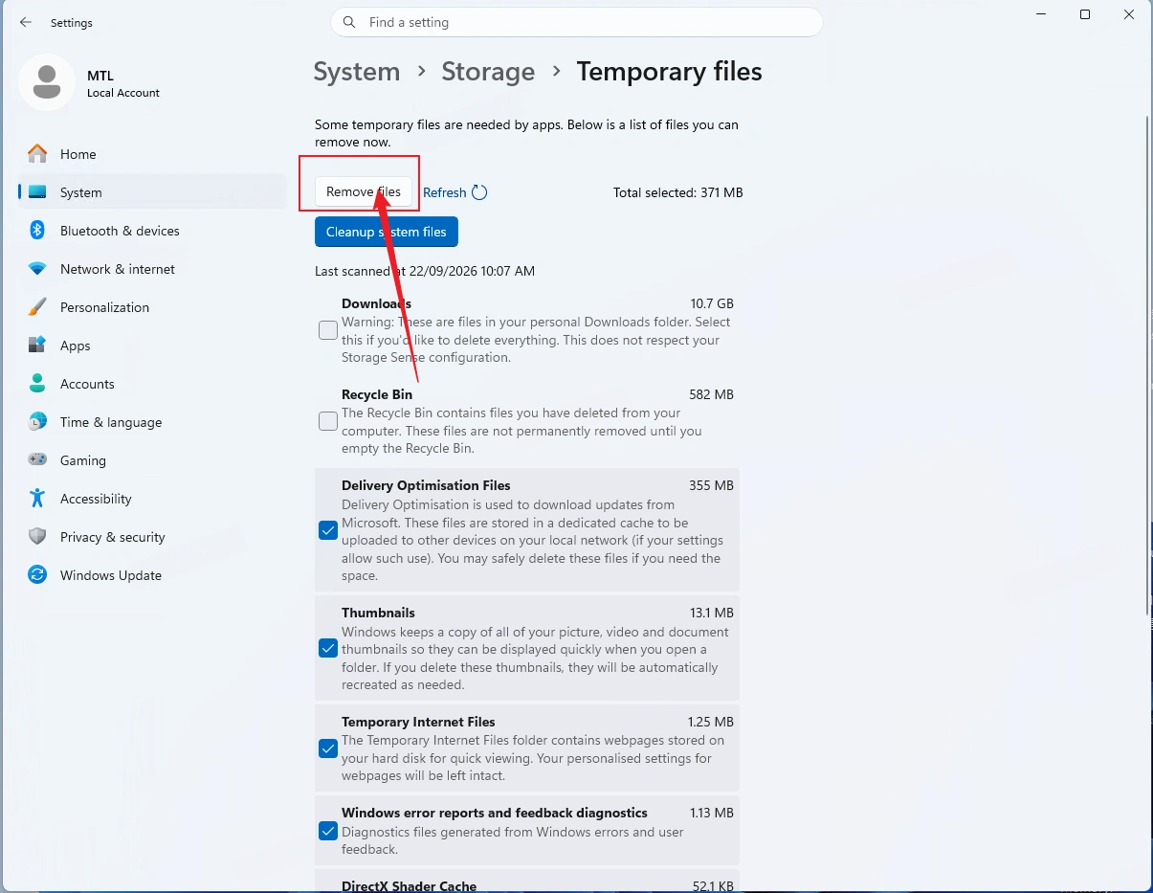Image resolution: width=1153 pixels, height=893 pixels.
Task: Click the 1.13 MB error reports size
Action: coord(712,813)
